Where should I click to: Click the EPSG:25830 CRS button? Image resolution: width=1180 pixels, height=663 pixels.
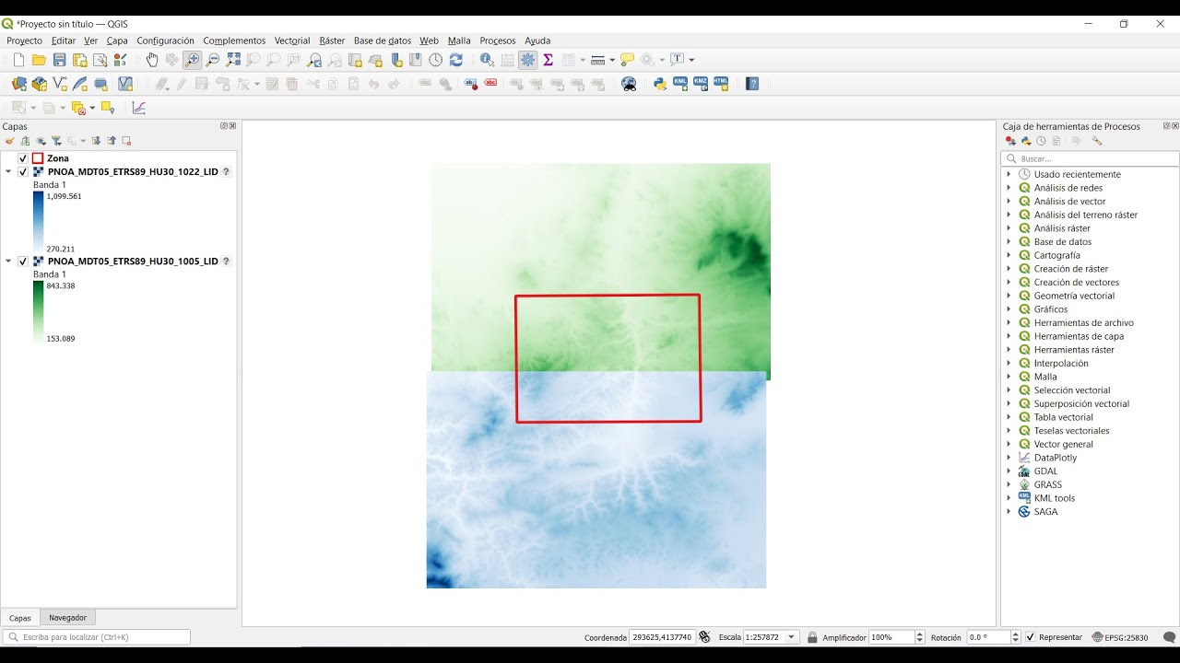click(1119, 637)
